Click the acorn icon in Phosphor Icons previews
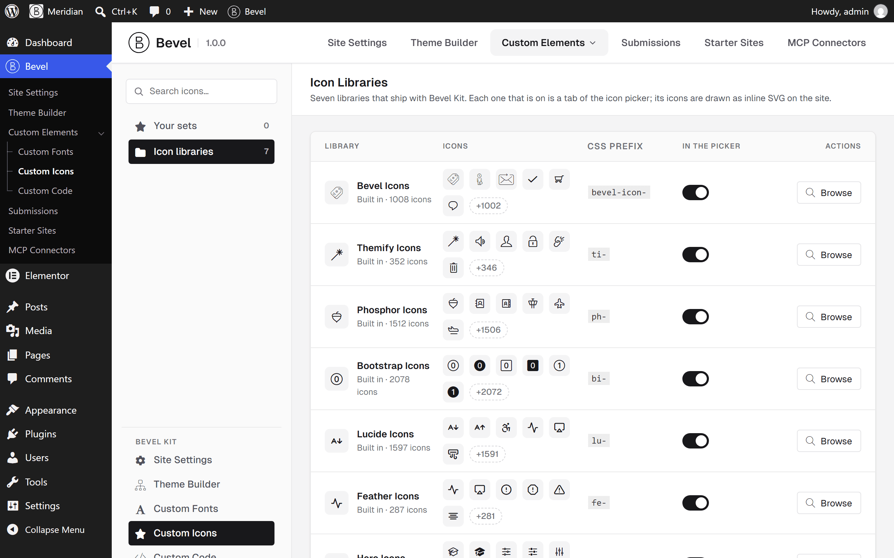The height and width of the screenshot is (558, 894). [x=453, y=303]
